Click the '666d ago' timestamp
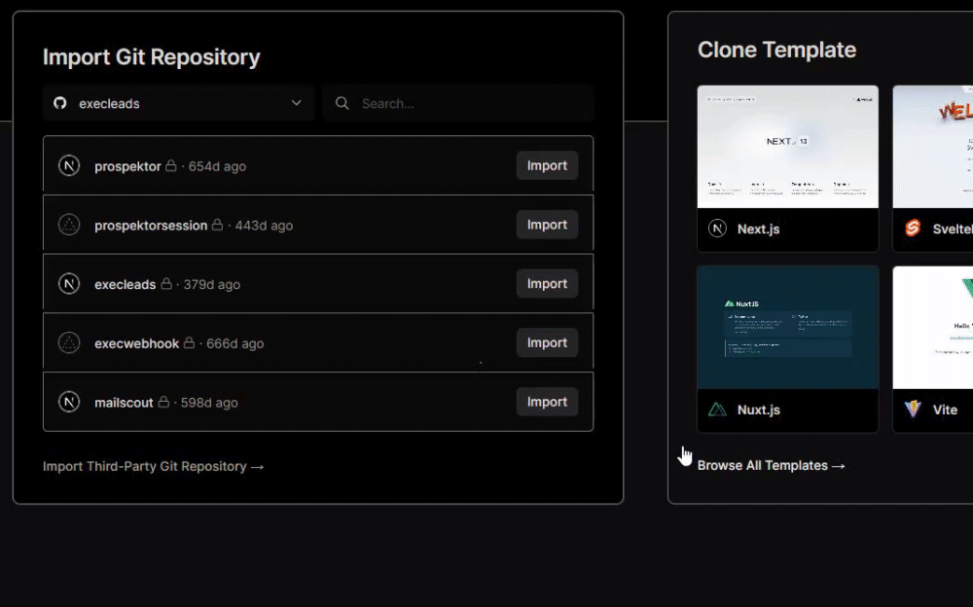This screenshot has width=973, height=607. (x=235, y=343)
